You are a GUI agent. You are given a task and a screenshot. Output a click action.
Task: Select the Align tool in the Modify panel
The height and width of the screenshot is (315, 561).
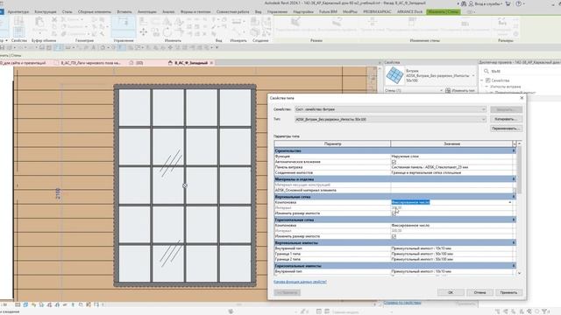(x=144, y=21)
